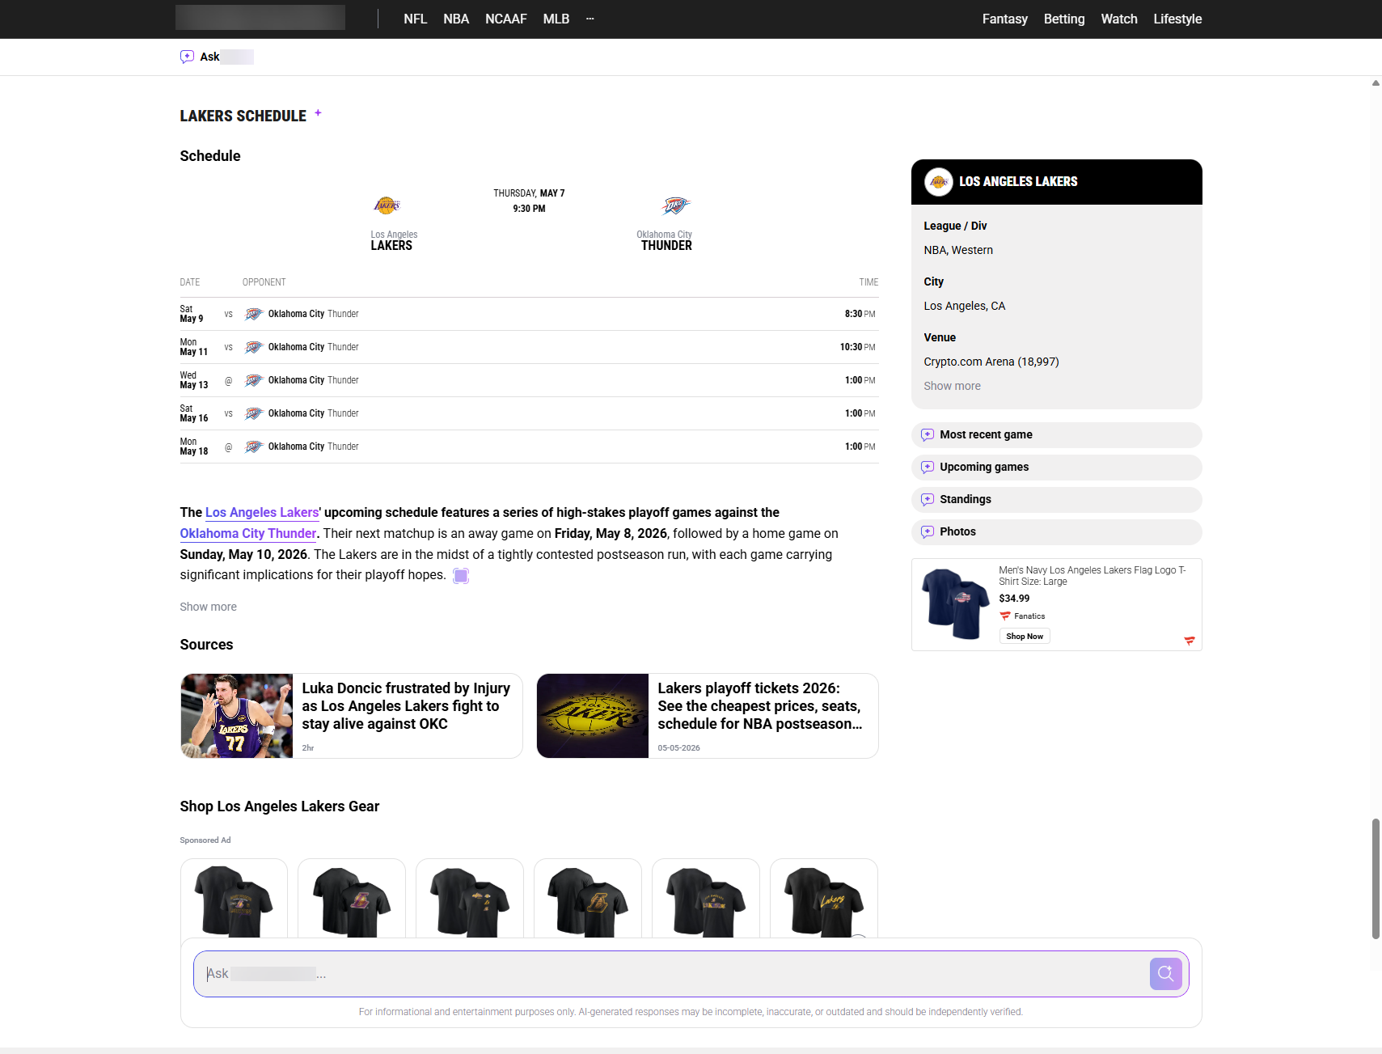Open the first black Lakers shirt product

[234, 898]
